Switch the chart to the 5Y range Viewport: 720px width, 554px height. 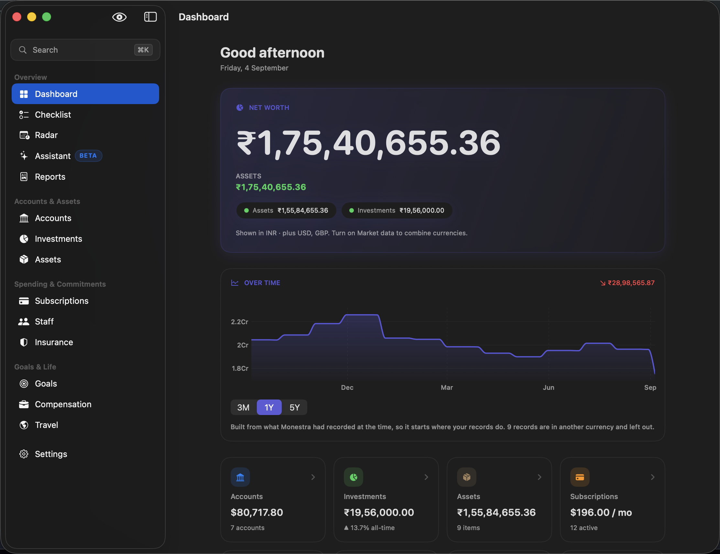pos(294,408)
